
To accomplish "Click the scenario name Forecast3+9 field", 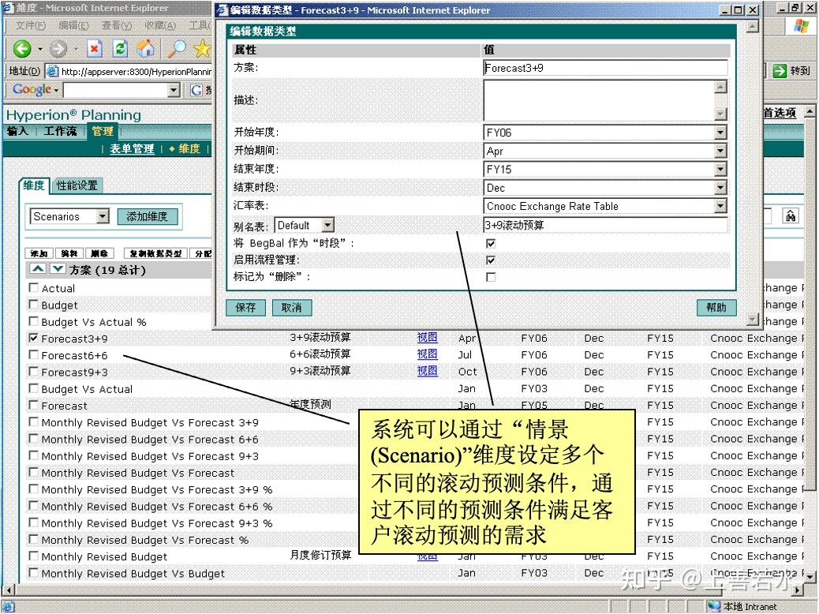I will (605, 68).
